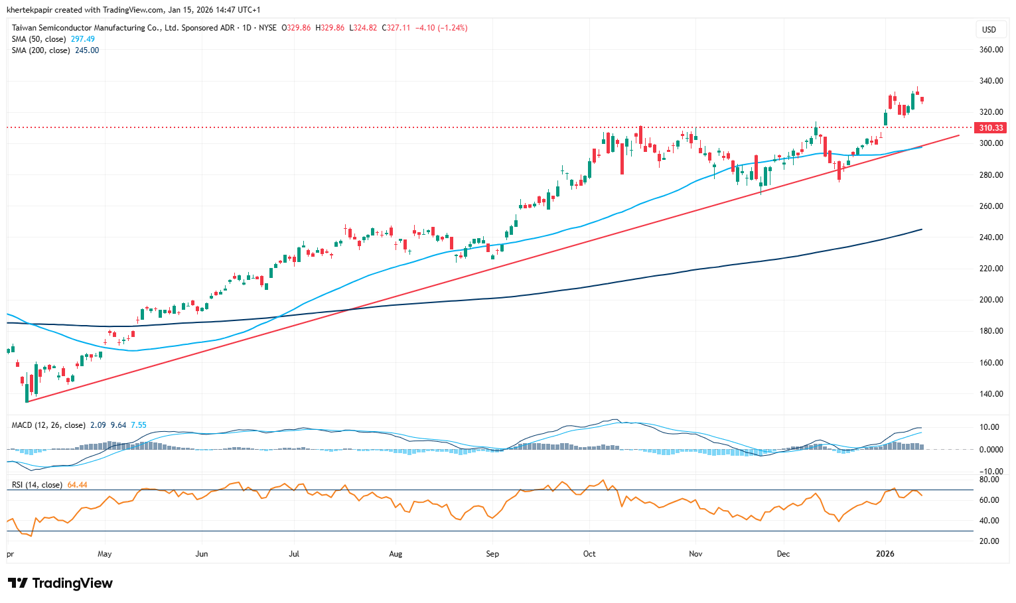This screenshot has height=603, width=1016.
Task: Click the SMA 200 value 245.00
Action: (87, 50)
